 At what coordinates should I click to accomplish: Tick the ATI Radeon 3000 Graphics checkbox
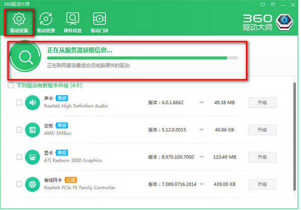coord(19,157)
